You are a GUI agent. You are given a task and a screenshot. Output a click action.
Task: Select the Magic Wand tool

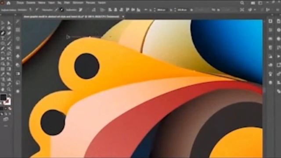pyautogui.click(x=3, y=28)
